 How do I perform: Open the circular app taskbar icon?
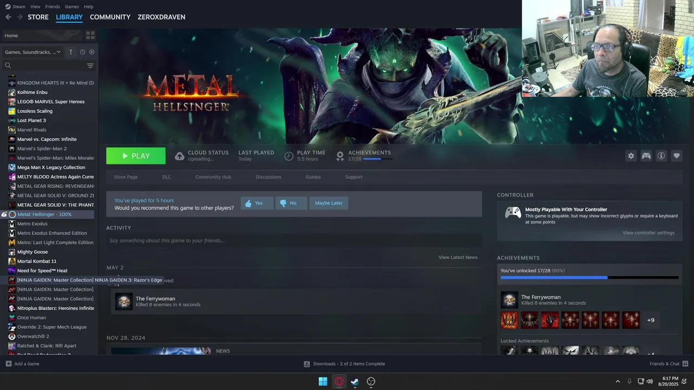pos(371,381)
